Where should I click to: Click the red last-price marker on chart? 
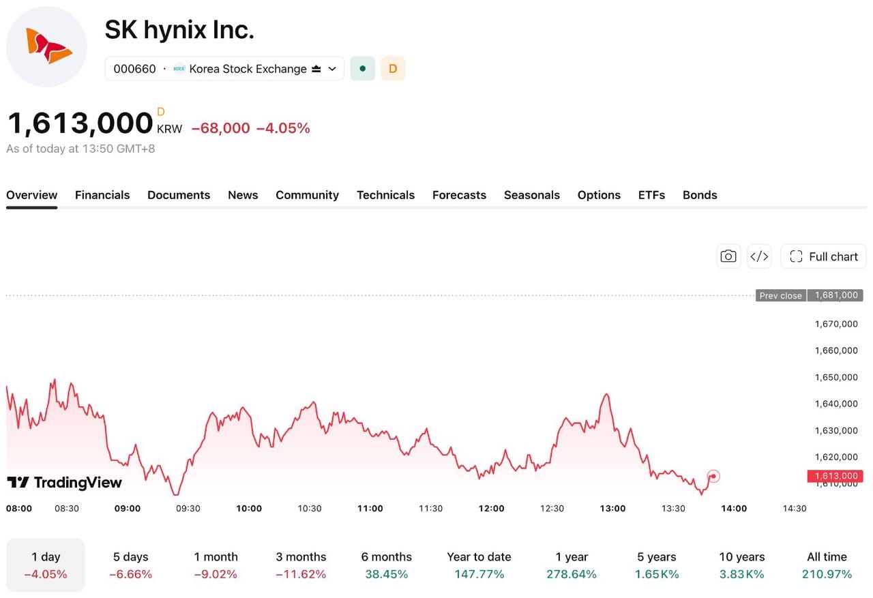point(713,476)
